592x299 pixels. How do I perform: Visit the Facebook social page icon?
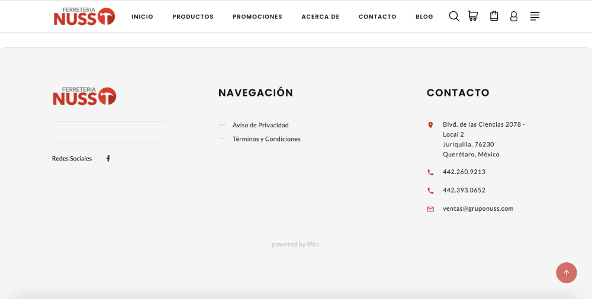108,159
